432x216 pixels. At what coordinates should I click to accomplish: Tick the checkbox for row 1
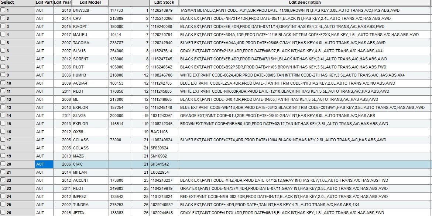coord(3,10)
